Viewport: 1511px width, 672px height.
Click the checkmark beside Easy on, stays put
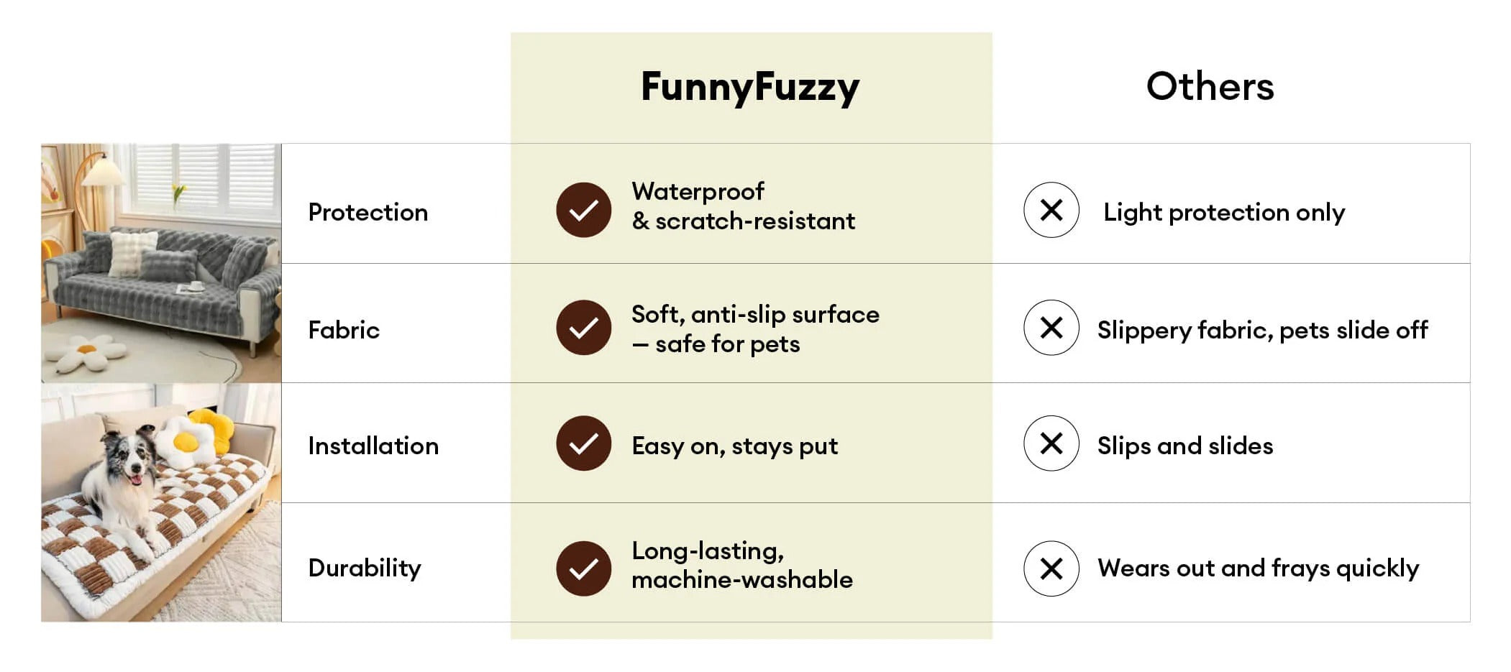point(583,443)
